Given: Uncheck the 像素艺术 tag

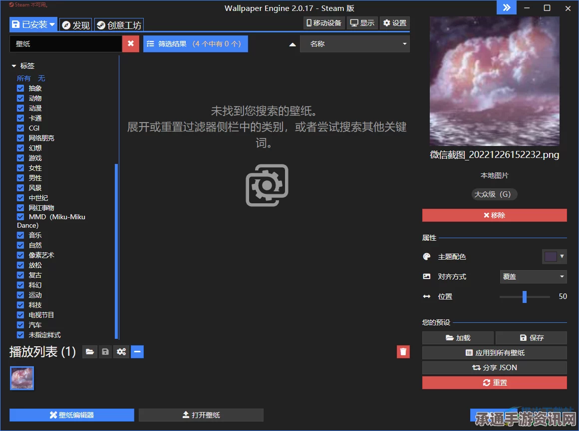Looking at the screenshot, I should [x=20, y=255].
